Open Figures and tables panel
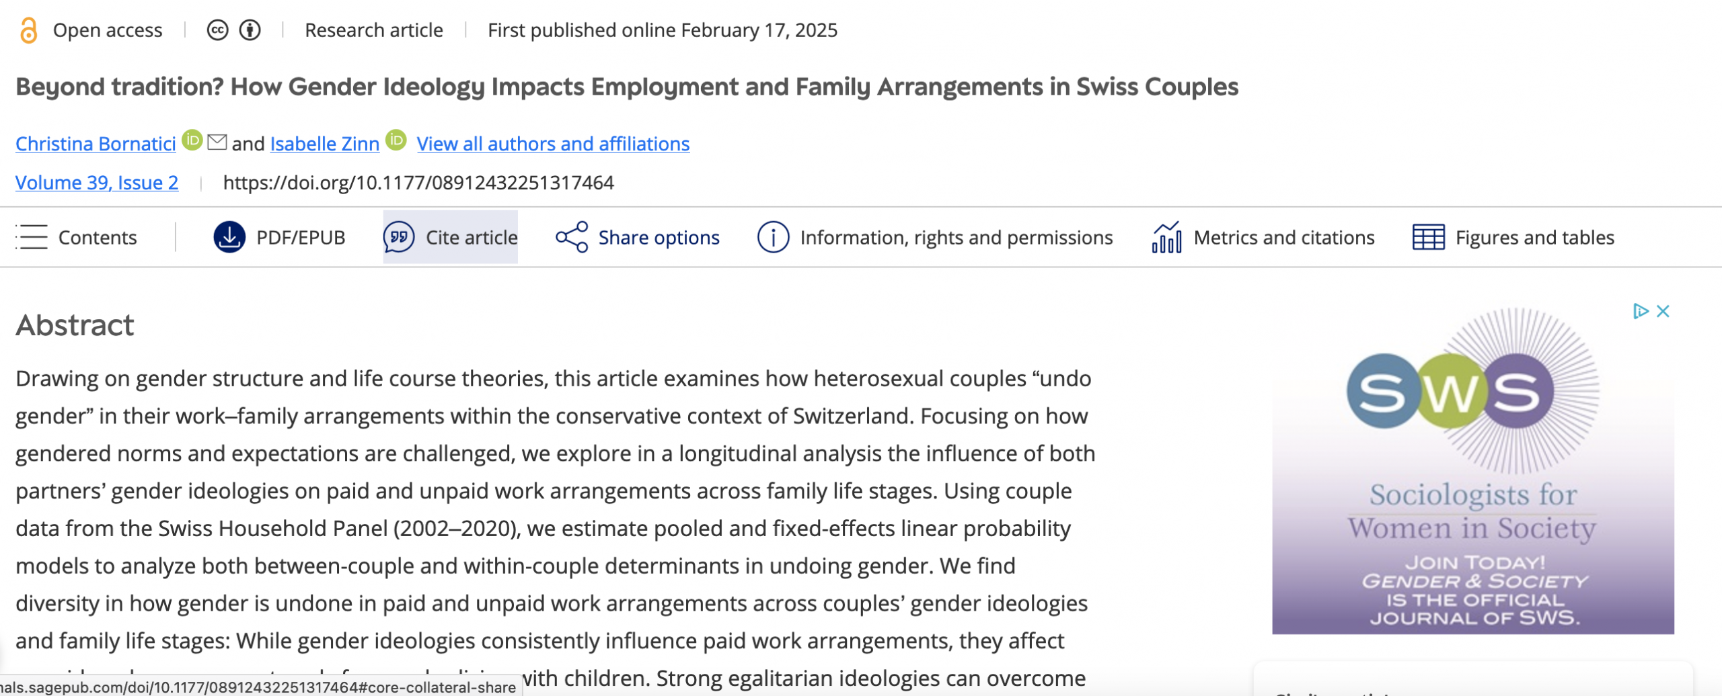Viewport: 1722px width, 696px height. pos(1513,237)
